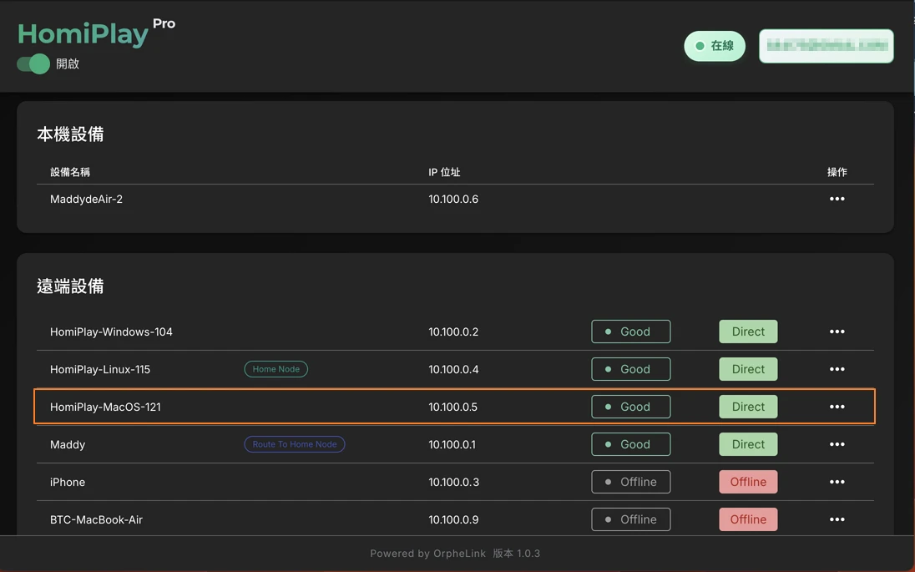Open three-dot menu for HomiPlay-MacOS-121
The height and width of the screenshot is (572, 915).
tap(837, 407)
